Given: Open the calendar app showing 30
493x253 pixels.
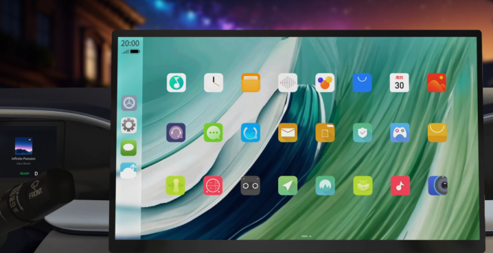Looking at the screenshot, I should [400, 82].
